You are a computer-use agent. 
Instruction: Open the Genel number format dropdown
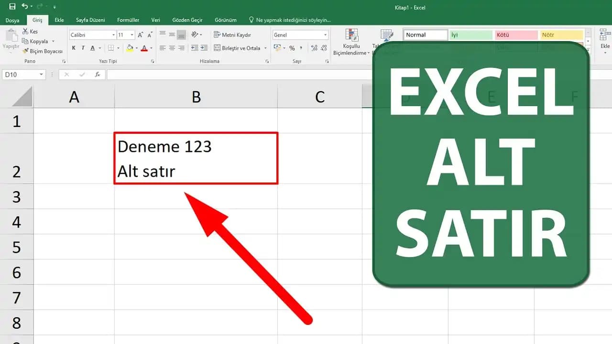(325, 35)
